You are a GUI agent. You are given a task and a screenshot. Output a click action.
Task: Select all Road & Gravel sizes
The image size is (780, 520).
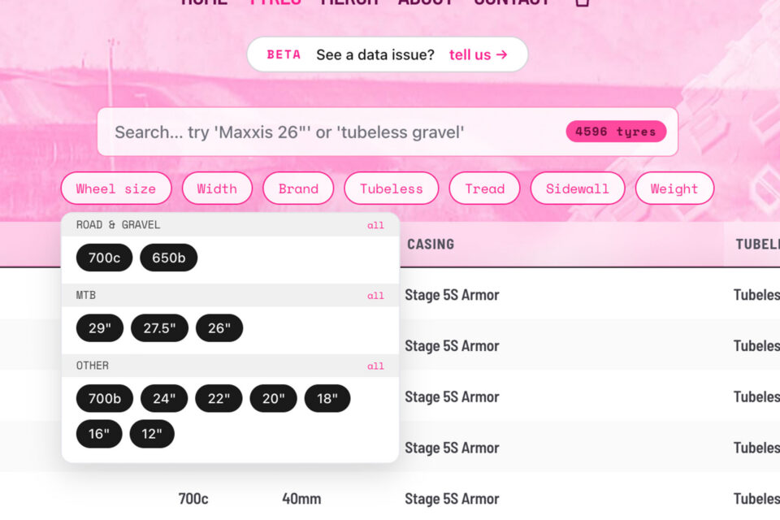[375, 225]
